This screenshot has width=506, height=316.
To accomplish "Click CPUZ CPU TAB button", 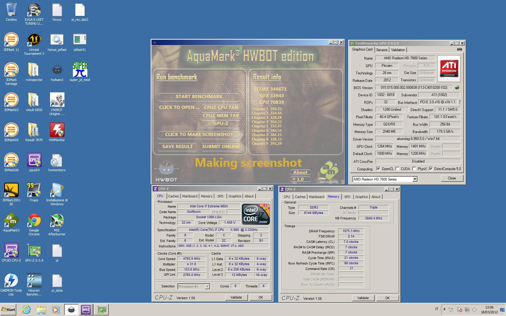I will [221, 107].
